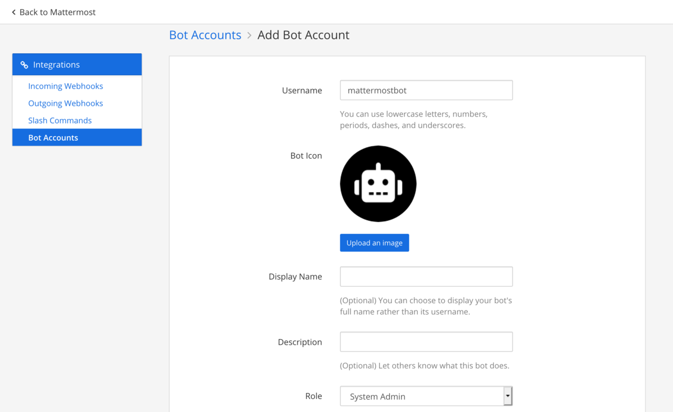
Task: Click the Username label
Action: (302, 90)
